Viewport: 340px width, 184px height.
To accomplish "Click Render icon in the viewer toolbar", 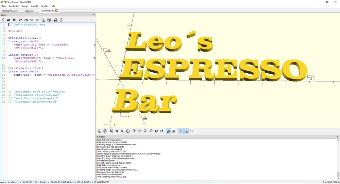I will [x=105, y=131].
